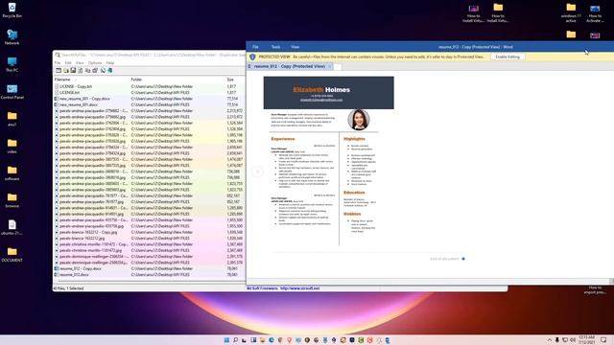Select the row new_resume_001.docx
Image resolution: width=614 pixels, height=345 pixels.
[150, 104]
